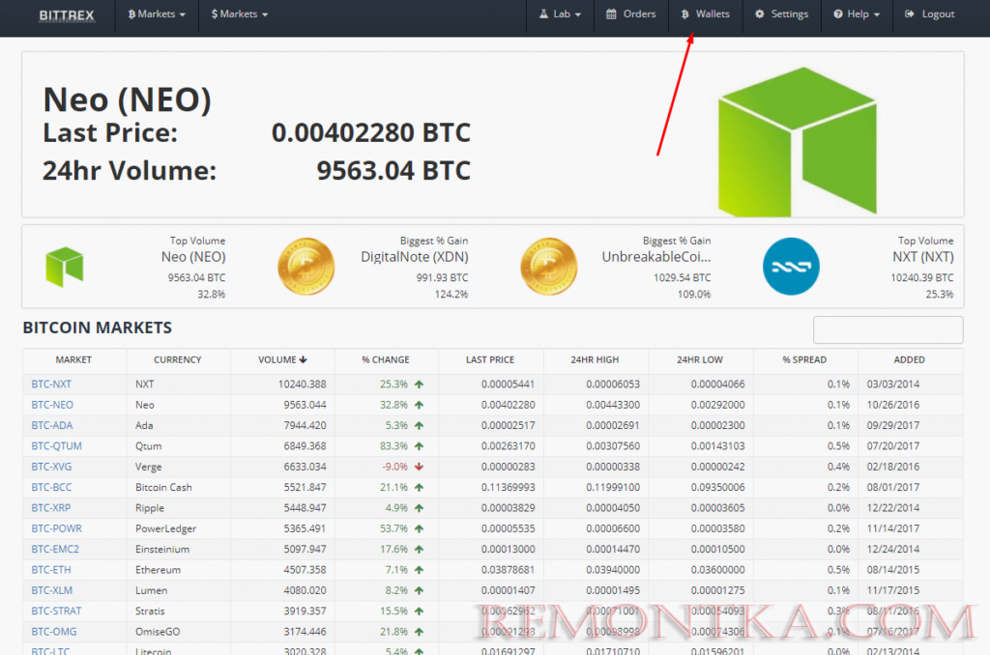Open the BTC-STRAT market link

pos(57,611)
